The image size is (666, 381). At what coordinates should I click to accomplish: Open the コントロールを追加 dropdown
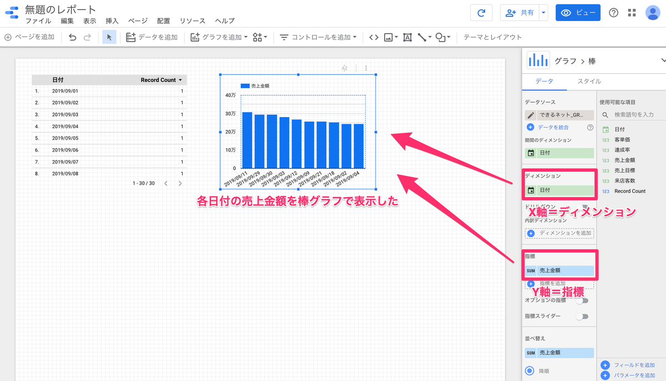click(x=319, y=37)
